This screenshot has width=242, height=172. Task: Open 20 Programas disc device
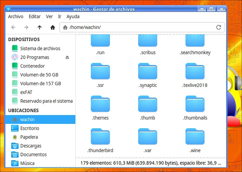click(35, 57)
